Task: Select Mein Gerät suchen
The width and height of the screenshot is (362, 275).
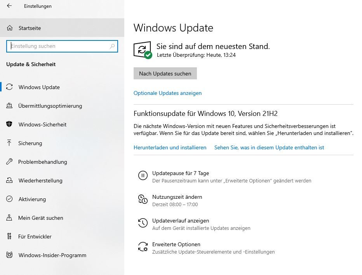Action: pyautogui.click(x=62, y=218)
